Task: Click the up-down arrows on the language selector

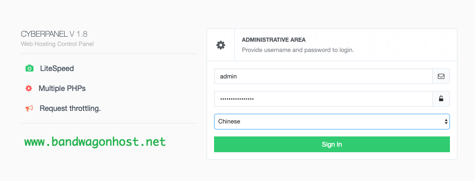Action: 446,122
